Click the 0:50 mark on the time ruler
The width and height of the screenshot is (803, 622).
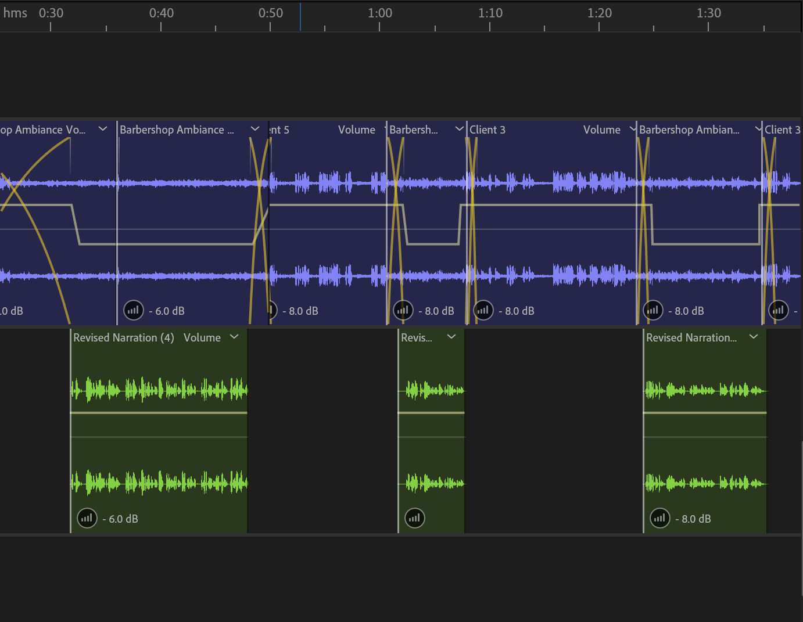[x=271, y=13]
